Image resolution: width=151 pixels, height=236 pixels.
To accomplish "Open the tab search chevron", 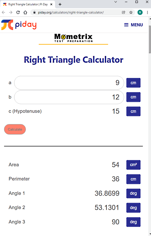I will pyautogui.click(x=115, y=2).
